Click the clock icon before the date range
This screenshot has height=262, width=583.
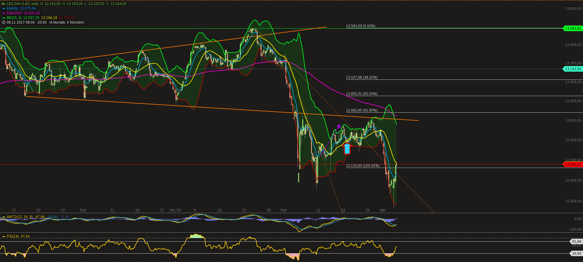coord(3,22)
